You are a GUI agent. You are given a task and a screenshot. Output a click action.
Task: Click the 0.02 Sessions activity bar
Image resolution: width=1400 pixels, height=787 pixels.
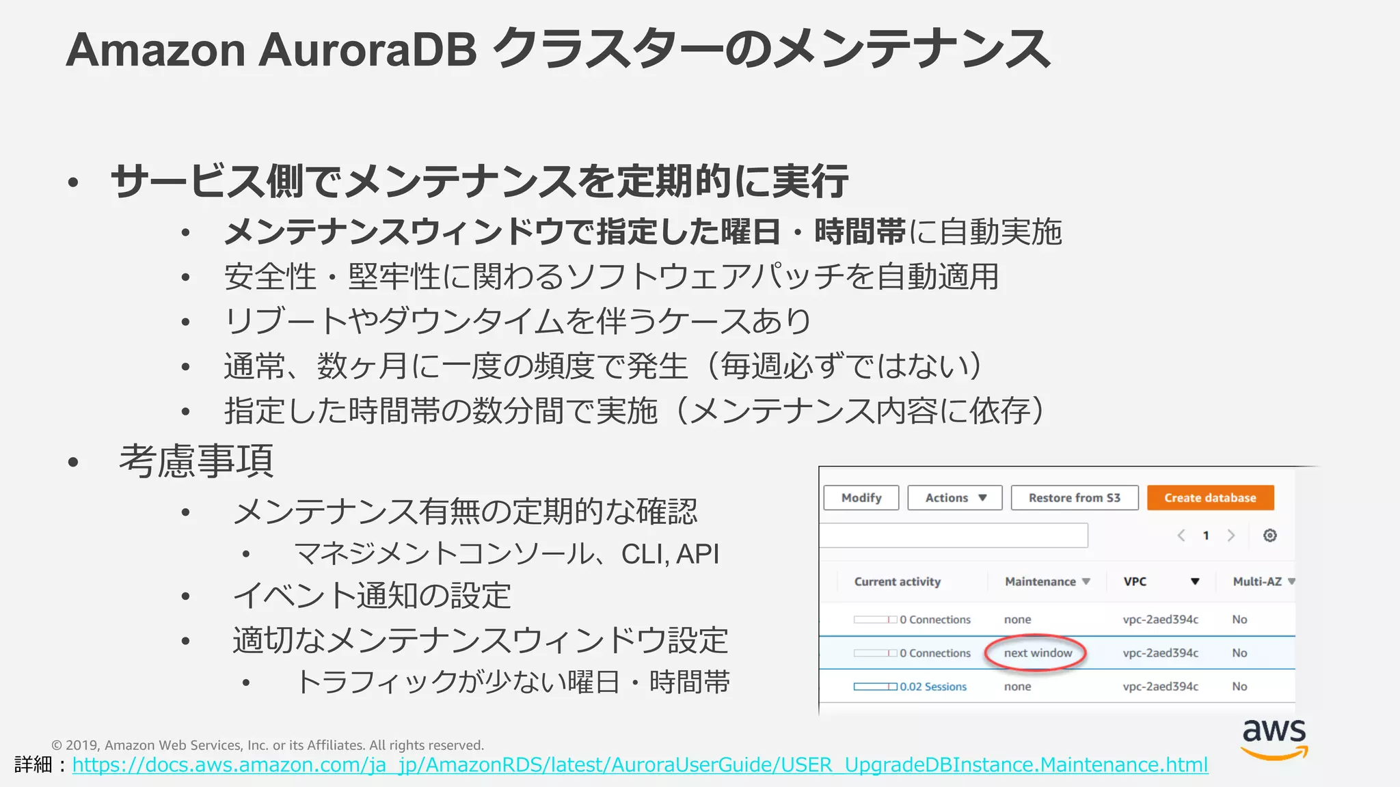click(x=875, y=687)
